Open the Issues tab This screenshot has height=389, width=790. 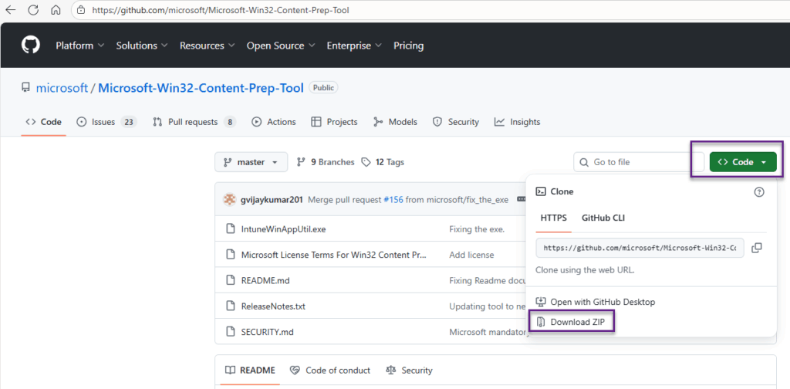[103, 122]
